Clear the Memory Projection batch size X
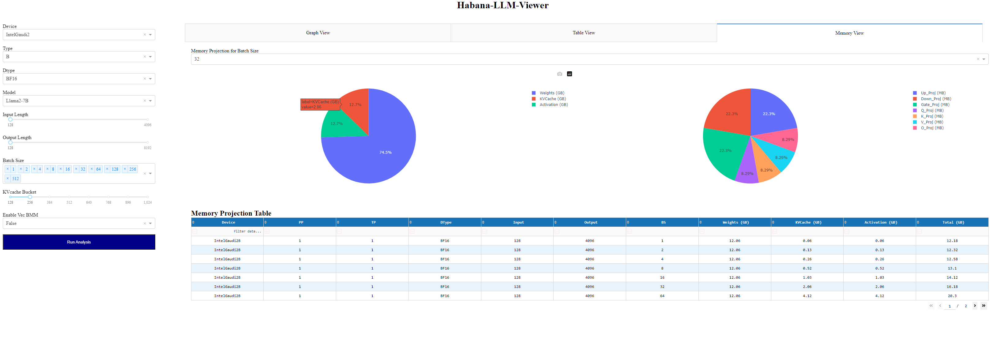This screenshot has width=993, height=347. click(978, 59)
